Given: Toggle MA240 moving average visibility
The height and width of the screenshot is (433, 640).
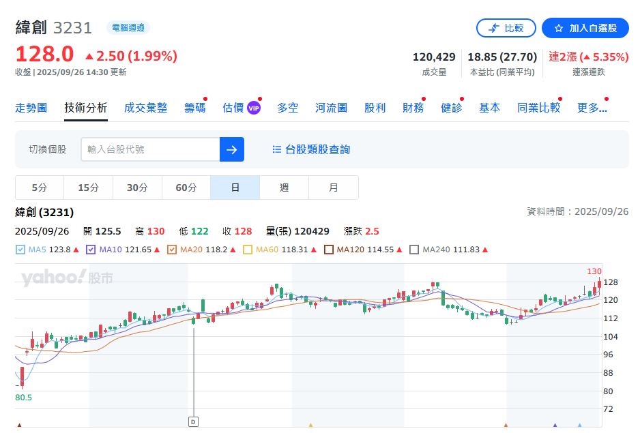Looking at the screenshot, I should 414,250.
